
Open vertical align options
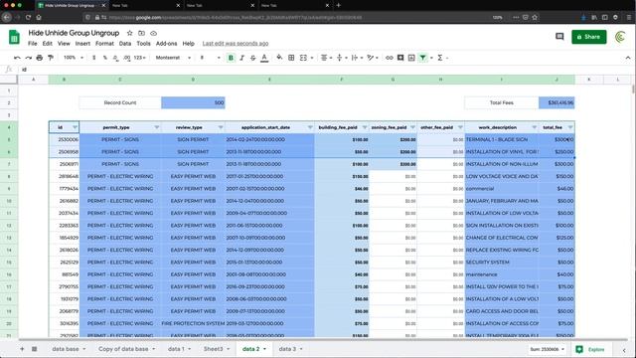pyautogui.click(x=342, y=58)
